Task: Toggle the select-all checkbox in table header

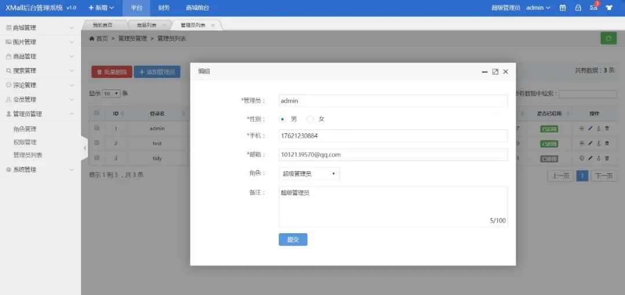Action: [97, 113]
